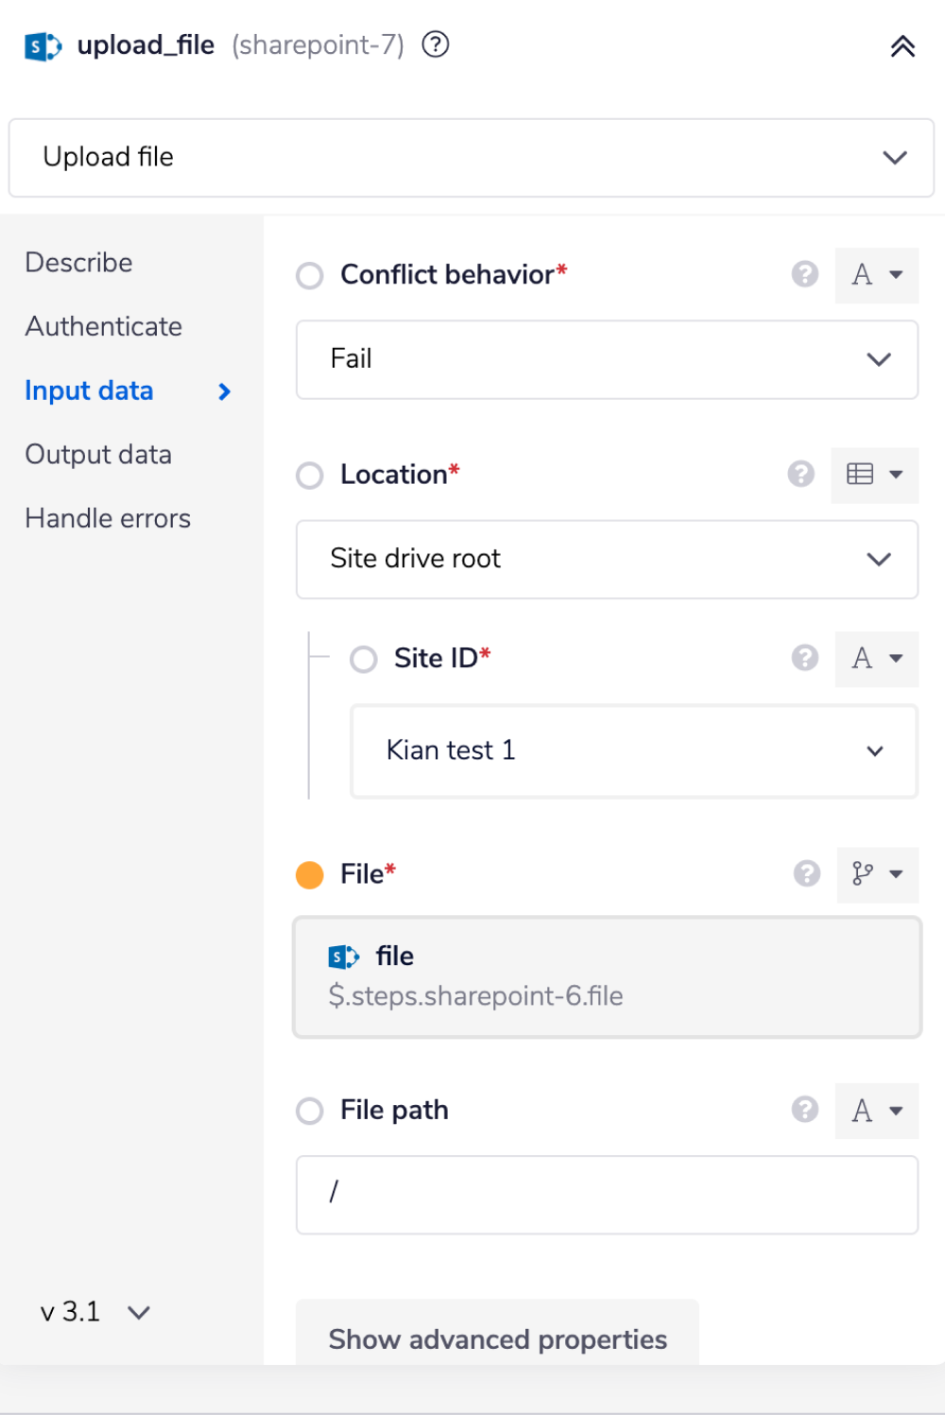Open the Handle errors section
945x1415 pixels.
click(108, 518)
